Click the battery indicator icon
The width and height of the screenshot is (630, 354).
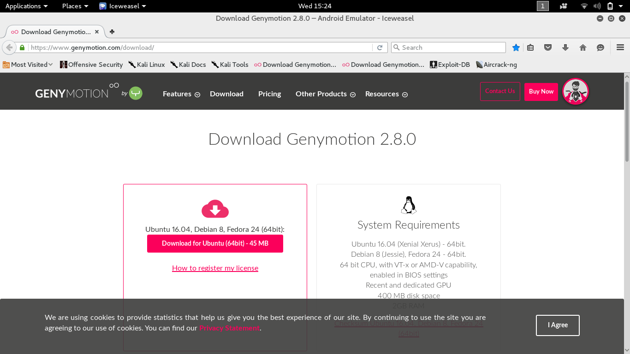(x=610, y=6)
